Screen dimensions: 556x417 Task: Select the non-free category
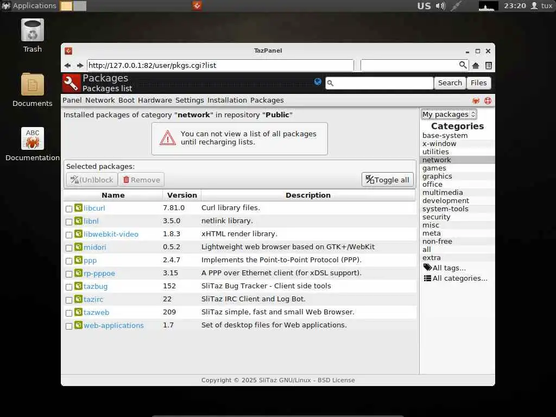click(x=437, y=242)
